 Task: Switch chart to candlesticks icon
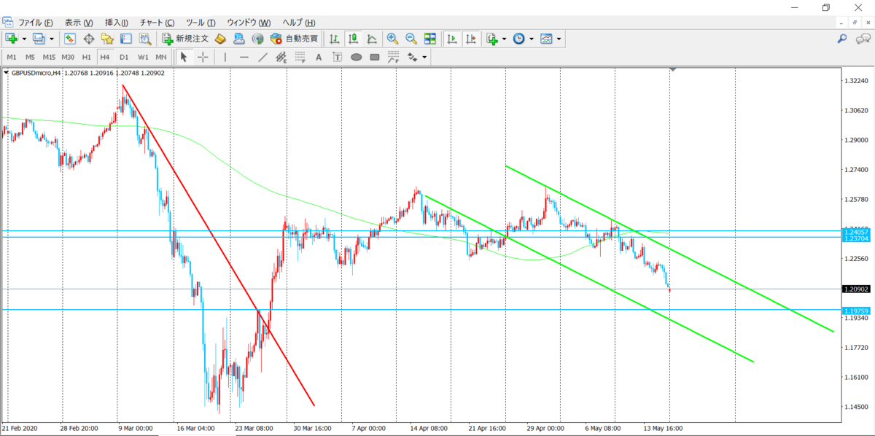[x=353, y=39]
